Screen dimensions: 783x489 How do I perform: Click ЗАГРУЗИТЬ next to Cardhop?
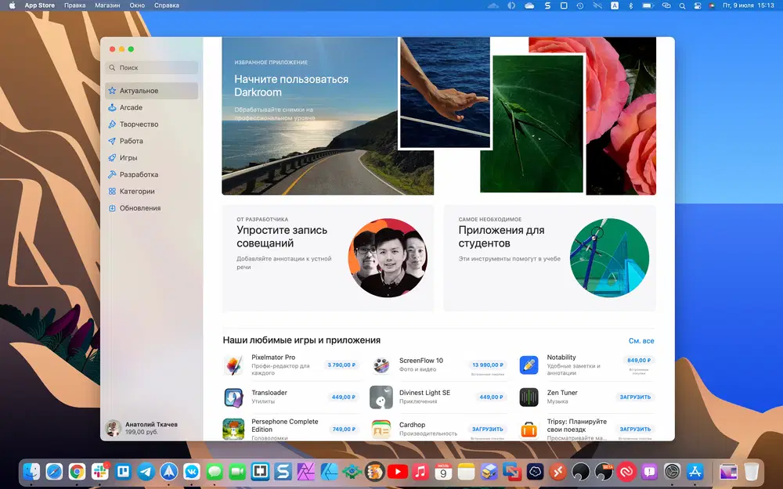pos(487,429)
